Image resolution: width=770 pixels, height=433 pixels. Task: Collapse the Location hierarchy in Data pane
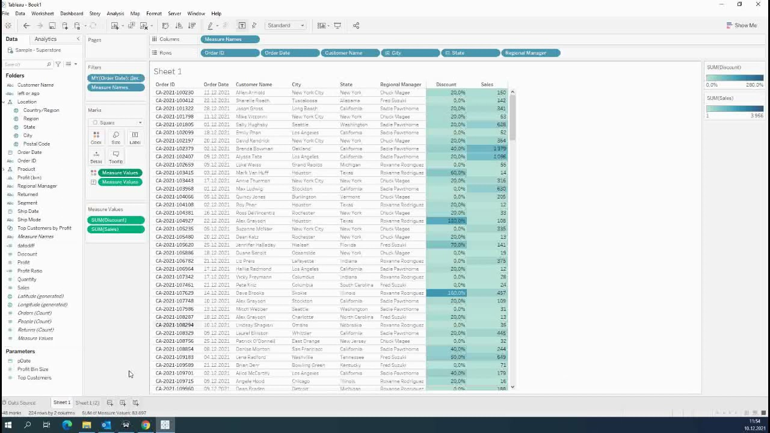[x=4, y=102]
